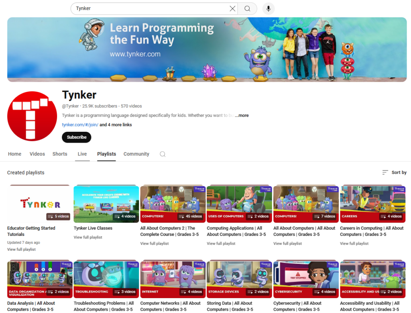Click the Computer Networks playlist title
The width and height of the screenshot is (411, 313).
click(x=170, y=306)
